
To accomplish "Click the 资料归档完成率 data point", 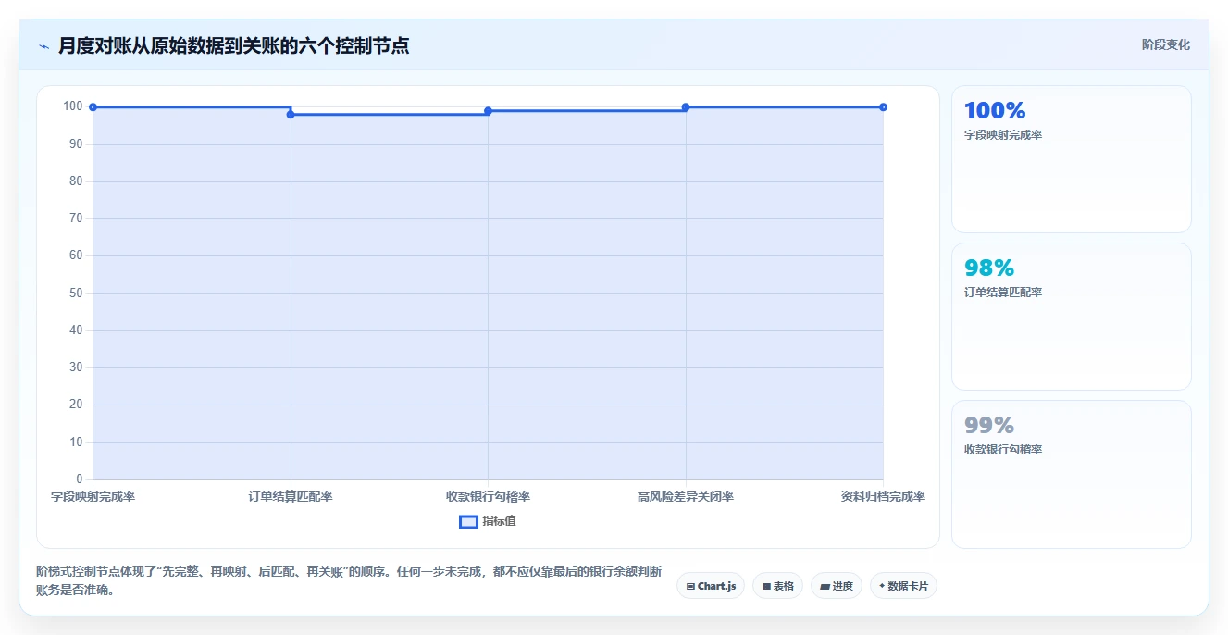I will 883,107.
